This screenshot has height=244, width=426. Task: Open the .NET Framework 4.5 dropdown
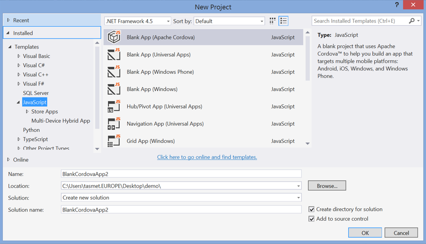click(137, 21)
